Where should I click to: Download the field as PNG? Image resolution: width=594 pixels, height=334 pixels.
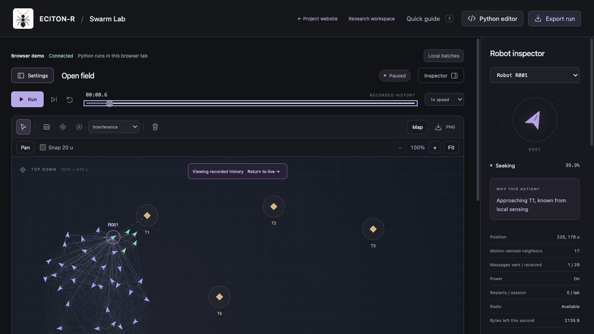tap(445, 127)
